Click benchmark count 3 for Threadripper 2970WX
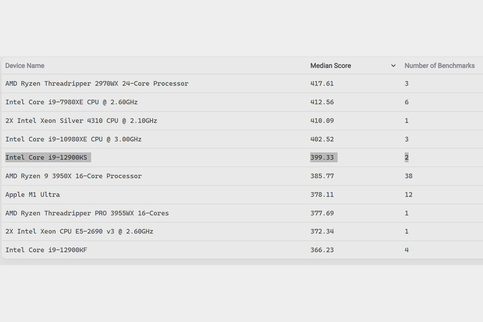Image resolution: width=483 pixels, height=322 pixels. [x=407, y=84]
